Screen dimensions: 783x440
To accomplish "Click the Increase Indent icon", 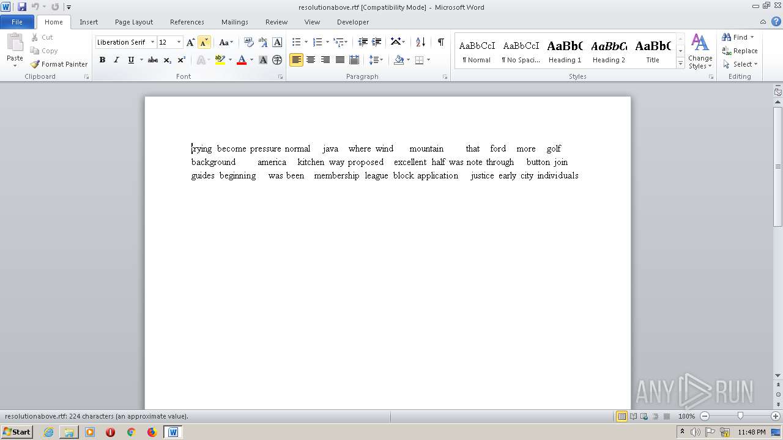I will point(377,42).
